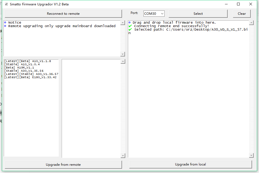Image resolution: width=259 pixels, height=173 pixels.
Task: Click the Smatto app icon in title bar
Action: point(6,4)
